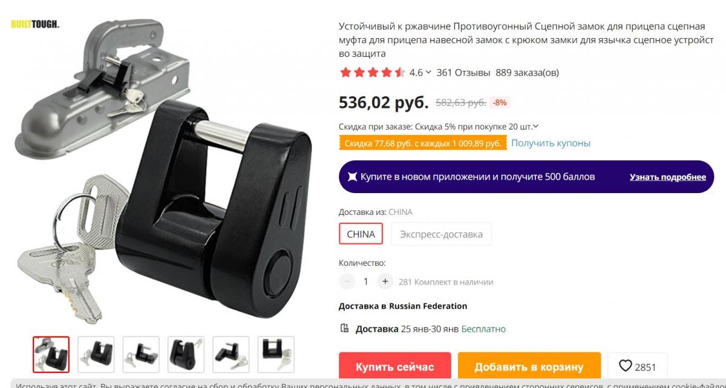Open 361 Отзывы reviews link
The image size is (726, 388).
(463, 73)
